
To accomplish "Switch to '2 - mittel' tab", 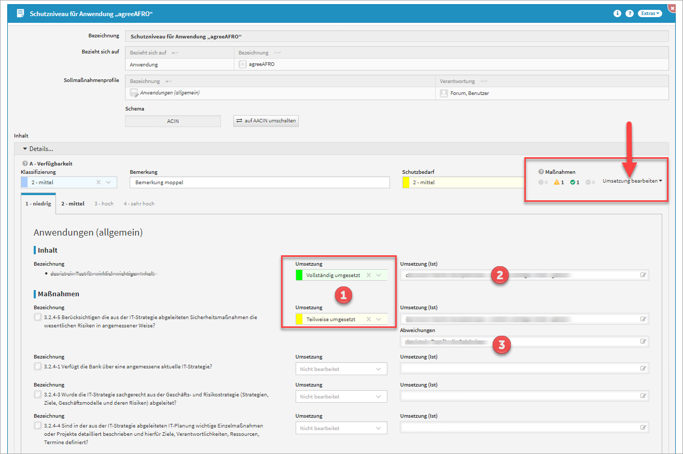I will pos(73,204).
